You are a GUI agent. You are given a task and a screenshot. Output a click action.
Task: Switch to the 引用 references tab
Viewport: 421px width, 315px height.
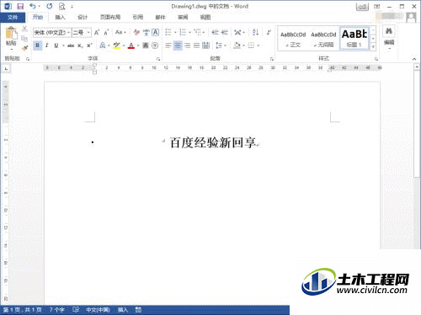[138, 18]
